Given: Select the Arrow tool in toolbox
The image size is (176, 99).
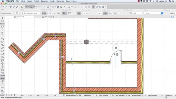Looking at the screenshot, I should (x=2, y=18).
